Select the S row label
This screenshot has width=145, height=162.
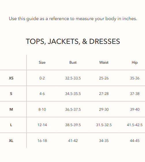pyautogui.click(x=11, y=94)
